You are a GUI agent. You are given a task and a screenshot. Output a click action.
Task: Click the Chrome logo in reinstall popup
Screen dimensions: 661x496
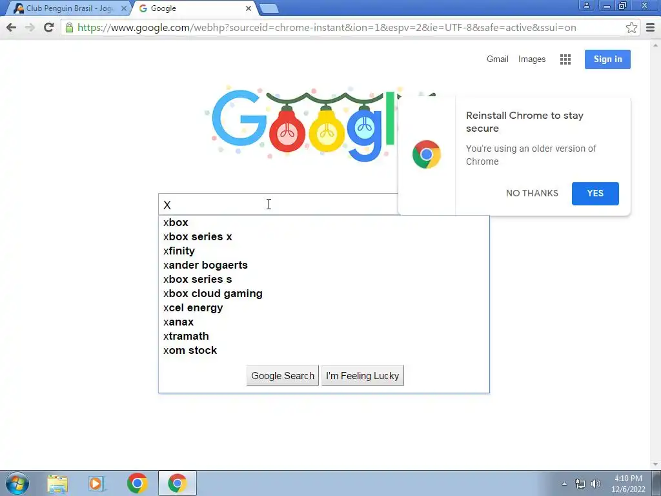click(426, 154)
